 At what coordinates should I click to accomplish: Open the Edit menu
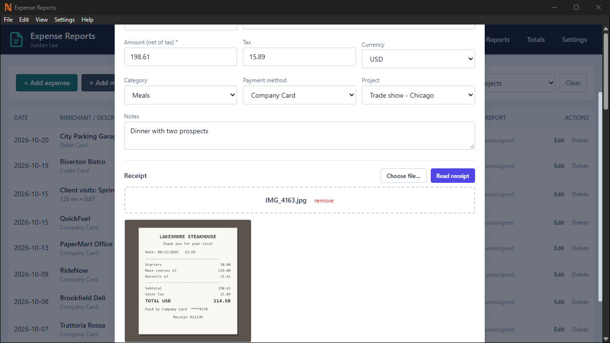click(x=24, y=20)
